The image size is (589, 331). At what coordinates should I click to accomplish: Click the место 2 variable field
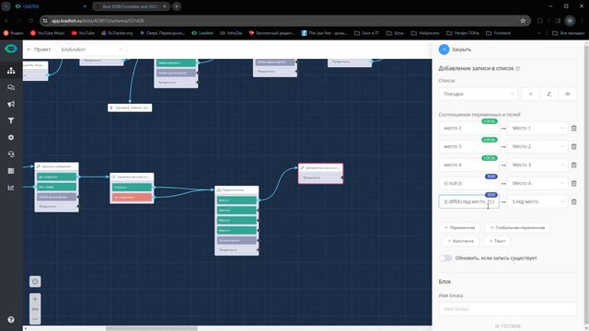[x=468, y=129]
